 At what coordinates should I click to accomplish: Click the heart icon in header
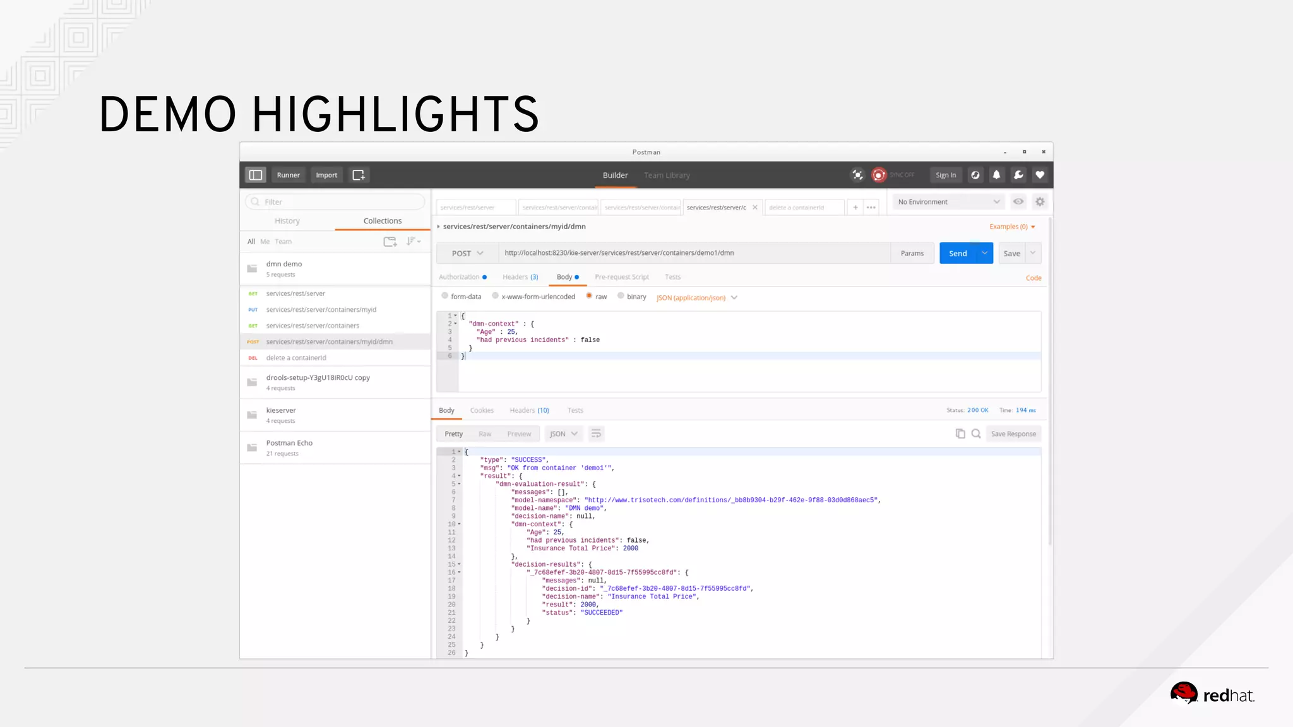[x=1040, y=175]
